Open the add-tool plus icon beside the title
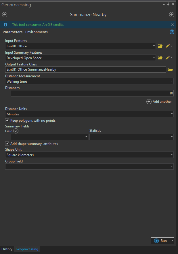The height and width of the screenshot is (254, 178). coord(171,15)
